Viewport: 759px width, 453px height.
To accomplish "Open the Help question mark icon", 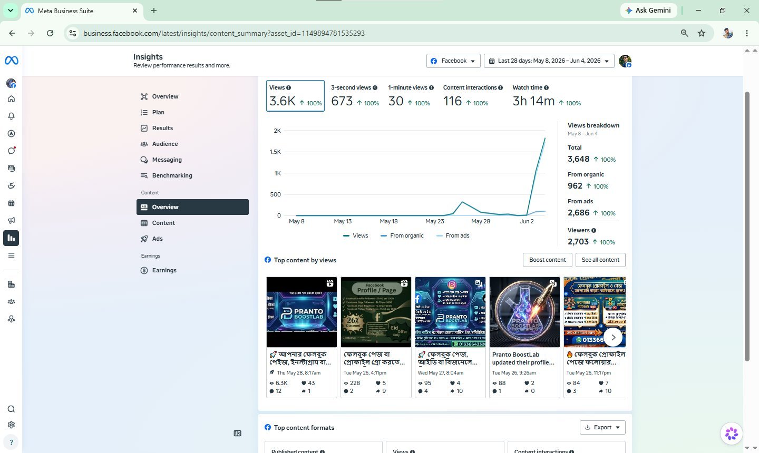I will pos(11,442).
